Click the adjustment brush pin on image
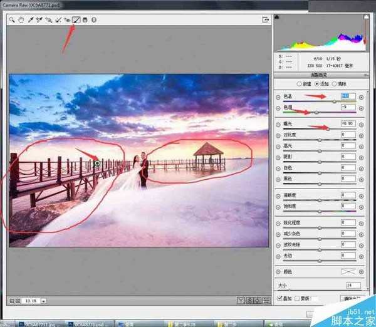This screenshot has width=376, height=327. 97,163
